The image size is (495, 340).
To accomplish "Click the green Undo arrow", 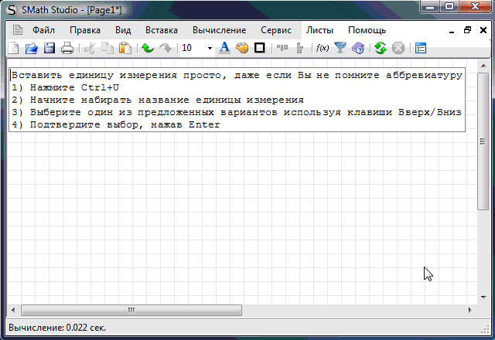I will pos(147,48).
